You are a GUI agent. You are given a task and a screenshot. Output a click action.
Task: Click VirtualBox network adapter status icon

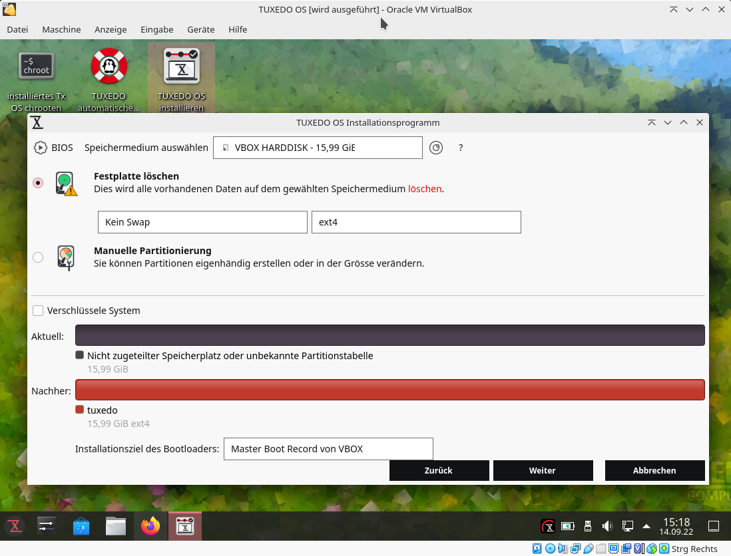pyautogui.click(x=576, y=549)
